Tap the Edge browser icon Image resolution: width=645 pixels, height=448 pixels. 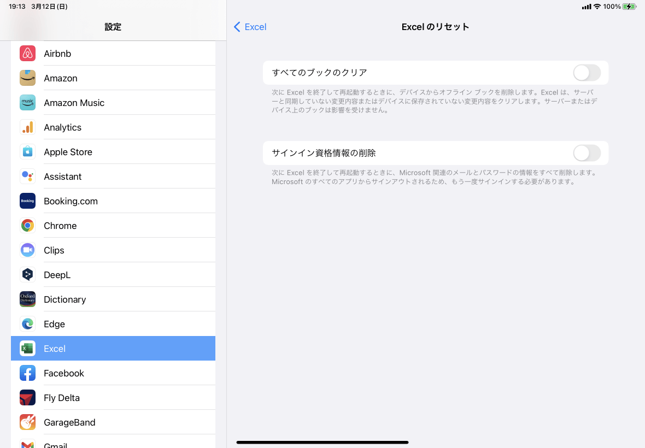pyautogui.click(x=27, y=324)
